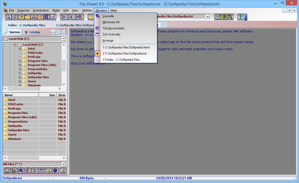Switch to the System tab

[x=13, y=32]
